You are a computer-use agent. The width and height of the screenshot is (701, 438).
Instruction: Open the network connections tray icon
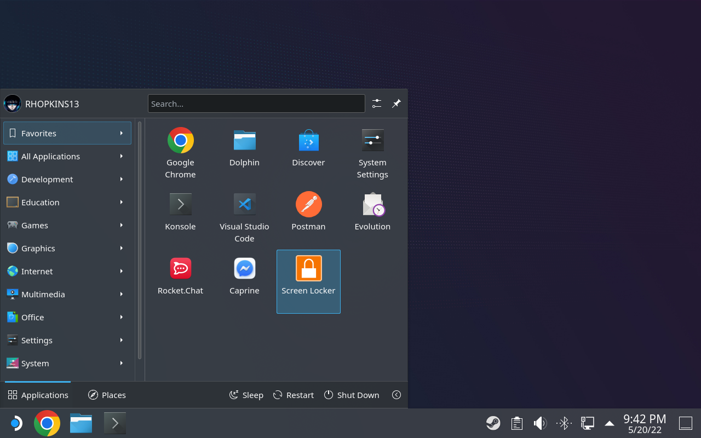coord(587,423)
